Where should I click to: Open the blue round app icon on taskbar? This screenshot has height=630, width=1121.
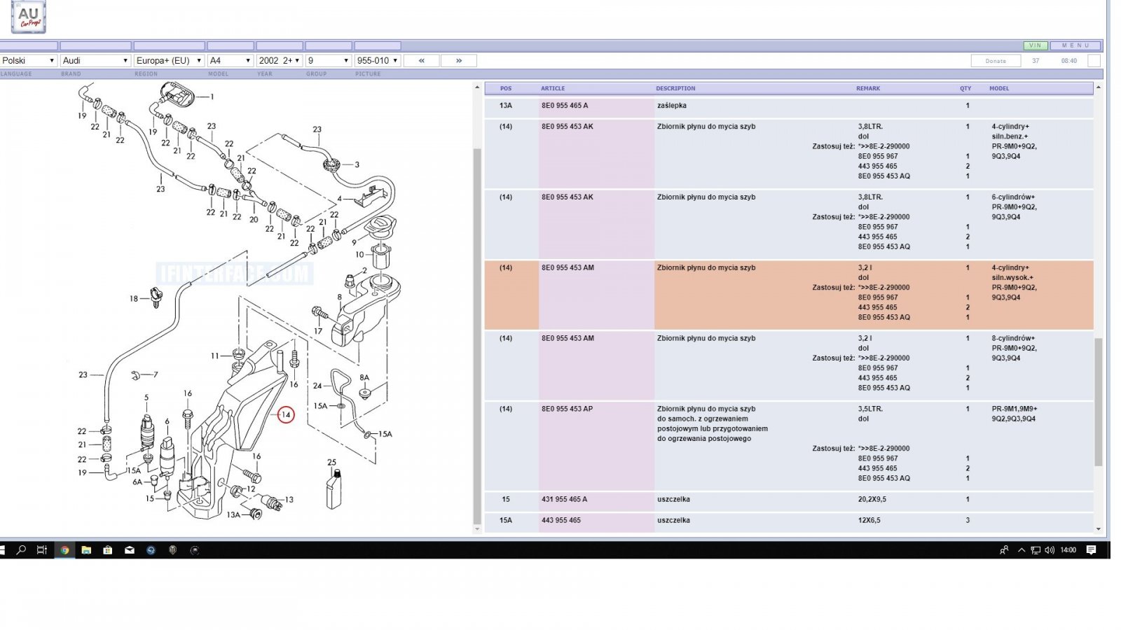151,550
